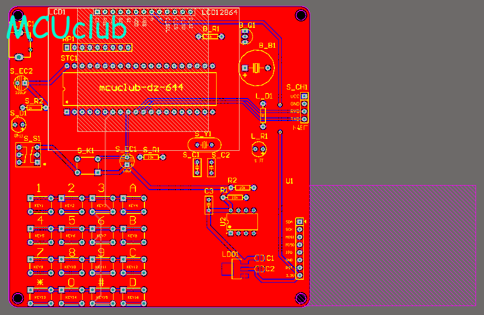Click the MCUclub logo text
This screenshot has height=315, width=484.
tap(67, 28)
